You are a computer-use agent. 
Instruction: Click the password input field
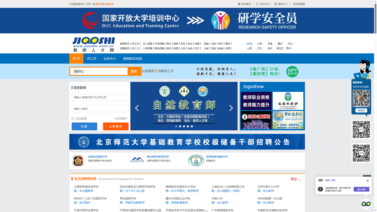[100, 109]
